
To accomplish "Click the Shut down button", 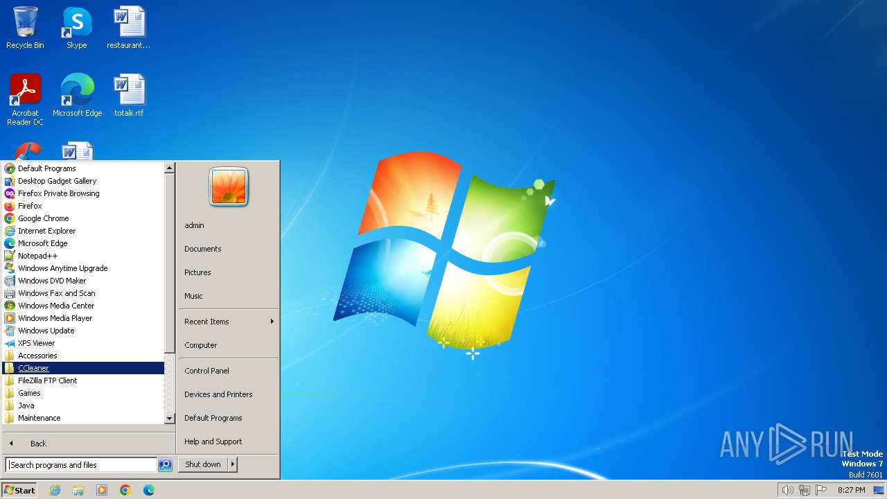I will [203, 464].
